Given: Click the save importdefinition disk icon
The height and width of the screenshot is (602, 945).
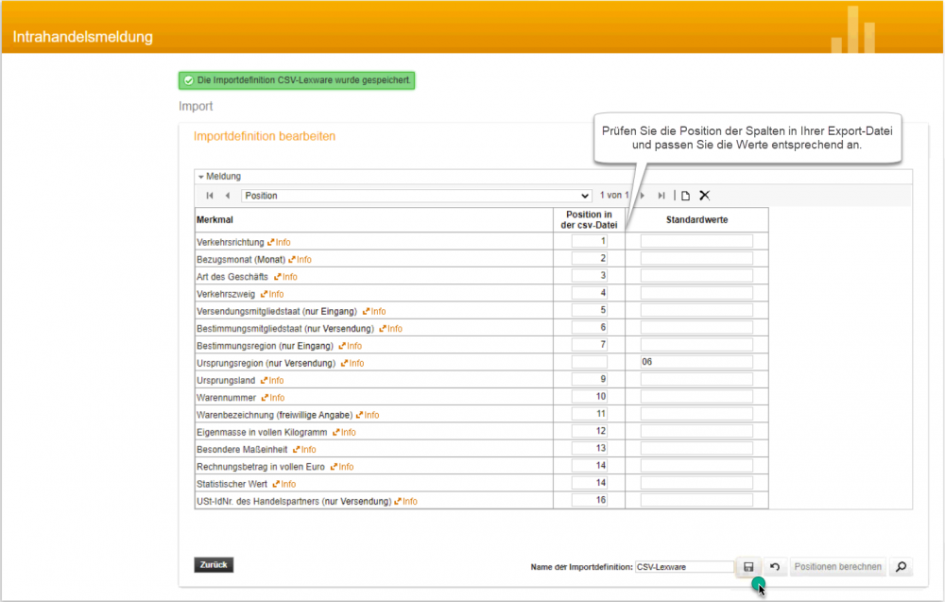Looking at the screenshot, I should pos(748,566).
